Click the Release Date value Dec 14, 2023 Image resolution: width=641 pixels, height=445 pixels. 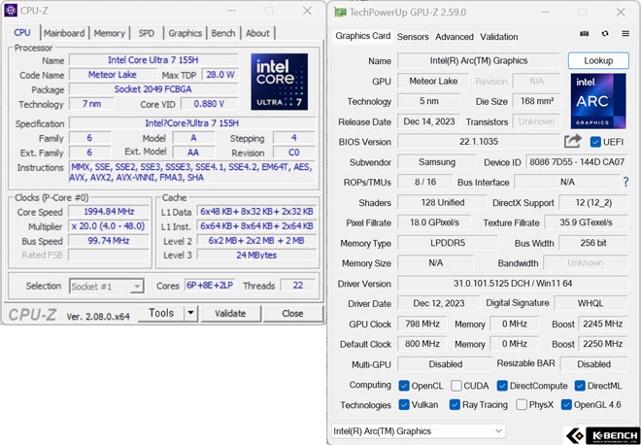point(429,121)
